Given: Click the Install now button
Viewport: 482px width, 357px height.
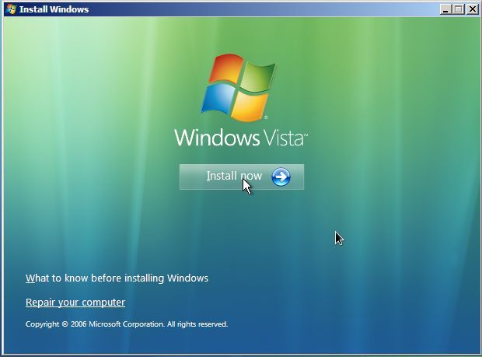Looking at the screenshot, I should tap(242, 177).
